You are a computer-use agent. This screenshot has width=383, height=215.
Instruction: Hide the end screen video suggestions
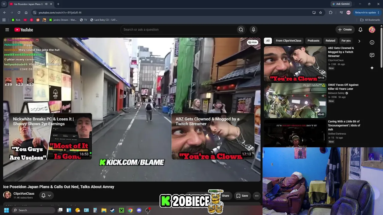pyautogui.click(x=253, y=42)
